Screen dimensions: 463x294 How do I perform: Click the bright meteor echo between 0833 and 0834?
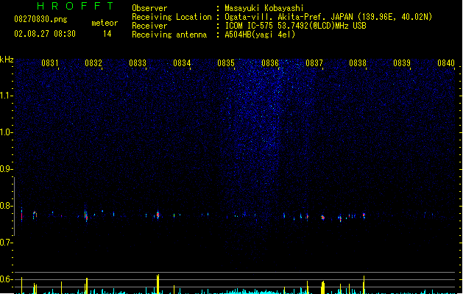click(158, 215)
